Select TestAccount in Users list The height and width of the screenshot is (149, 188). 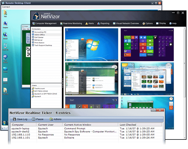pos(39,89)
